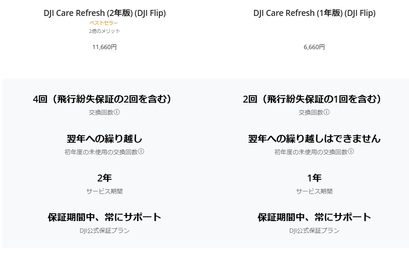Click the 2年 service period value
The image size is (409, 256).
[104, 178]
